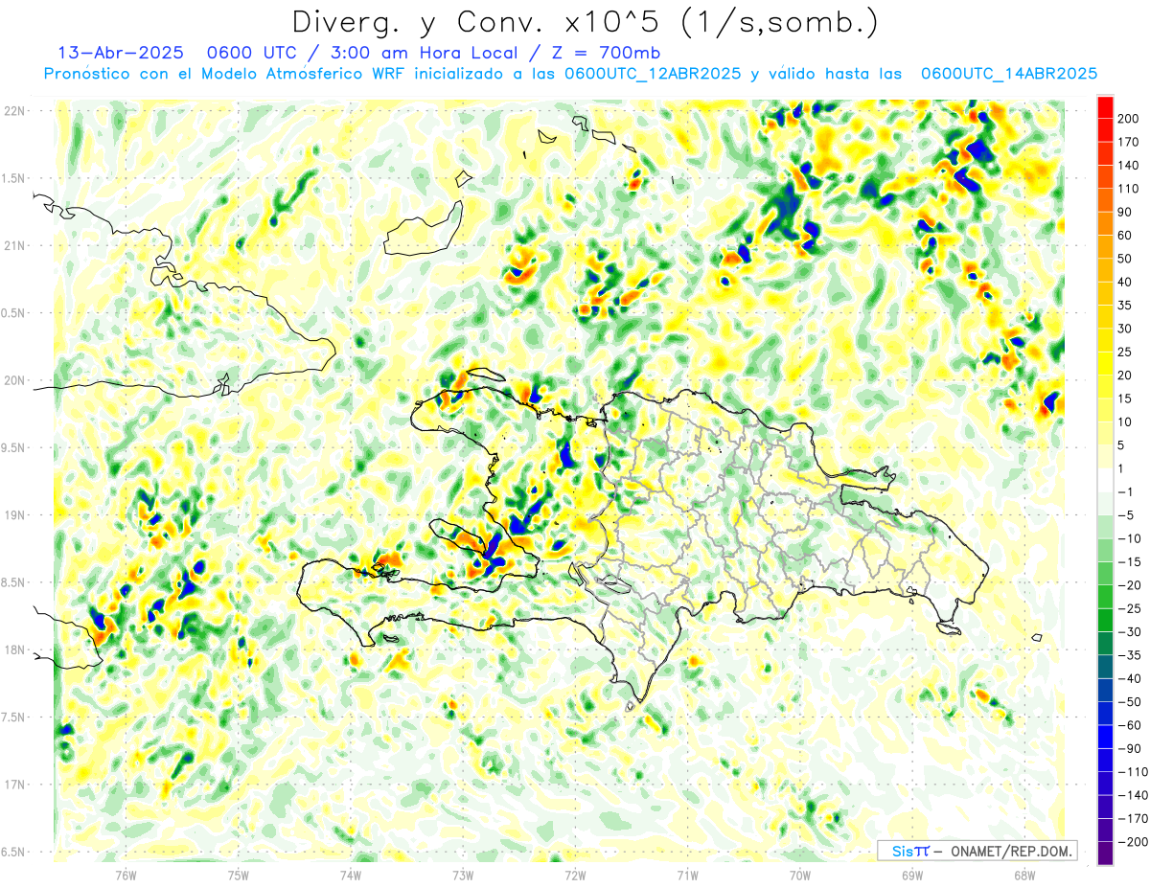The height and width of the screenshot is (888, 1150).
Task: Click the 73W longitude label
Action: pyautogui.click(x=462, y=875)
